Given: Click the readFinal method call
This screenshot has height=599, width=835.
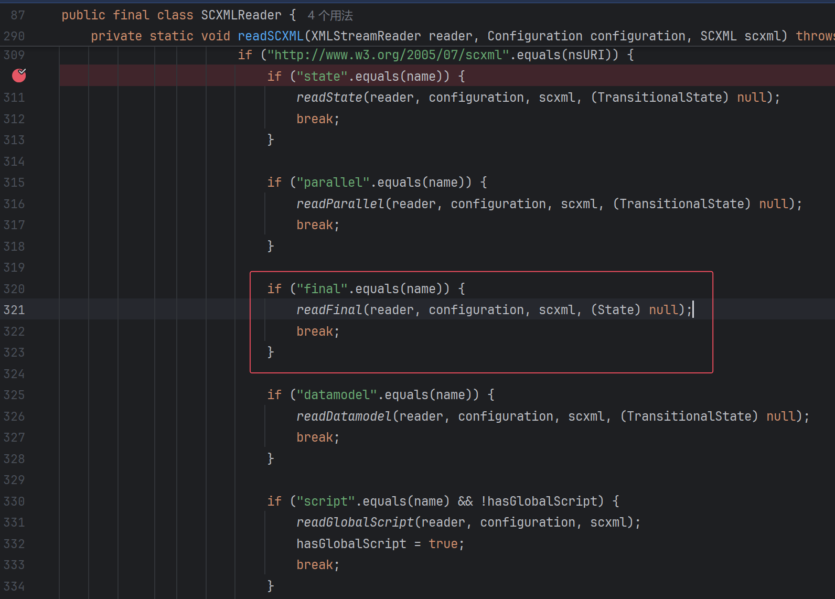Looking at the screenshot, I should pos(329,310).
